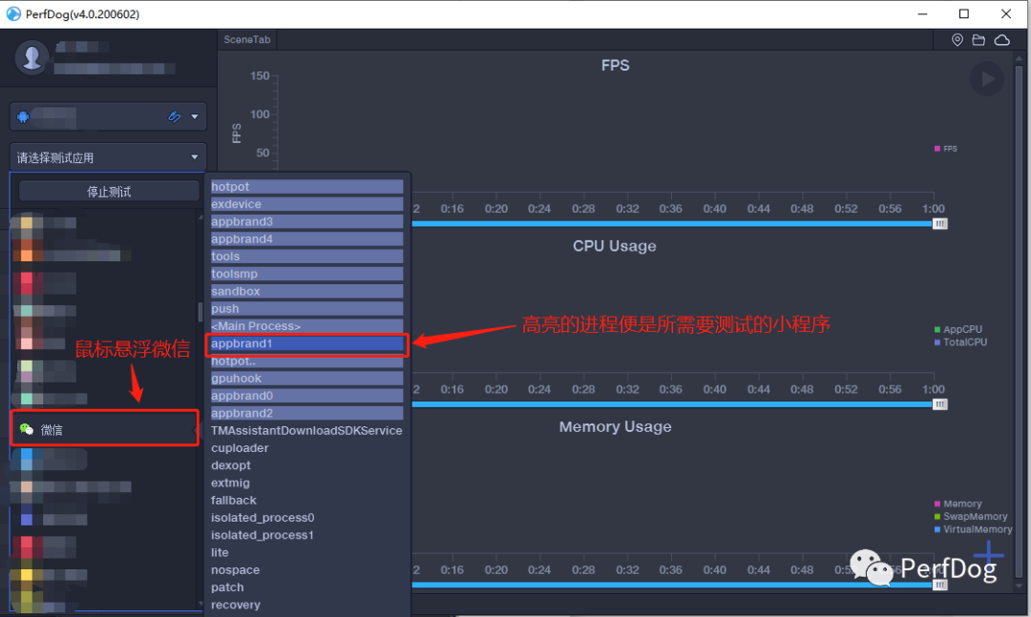The image size is (1031, 617).
Task: Select the highlighted appbrand1 process
Action: point(306,343)
